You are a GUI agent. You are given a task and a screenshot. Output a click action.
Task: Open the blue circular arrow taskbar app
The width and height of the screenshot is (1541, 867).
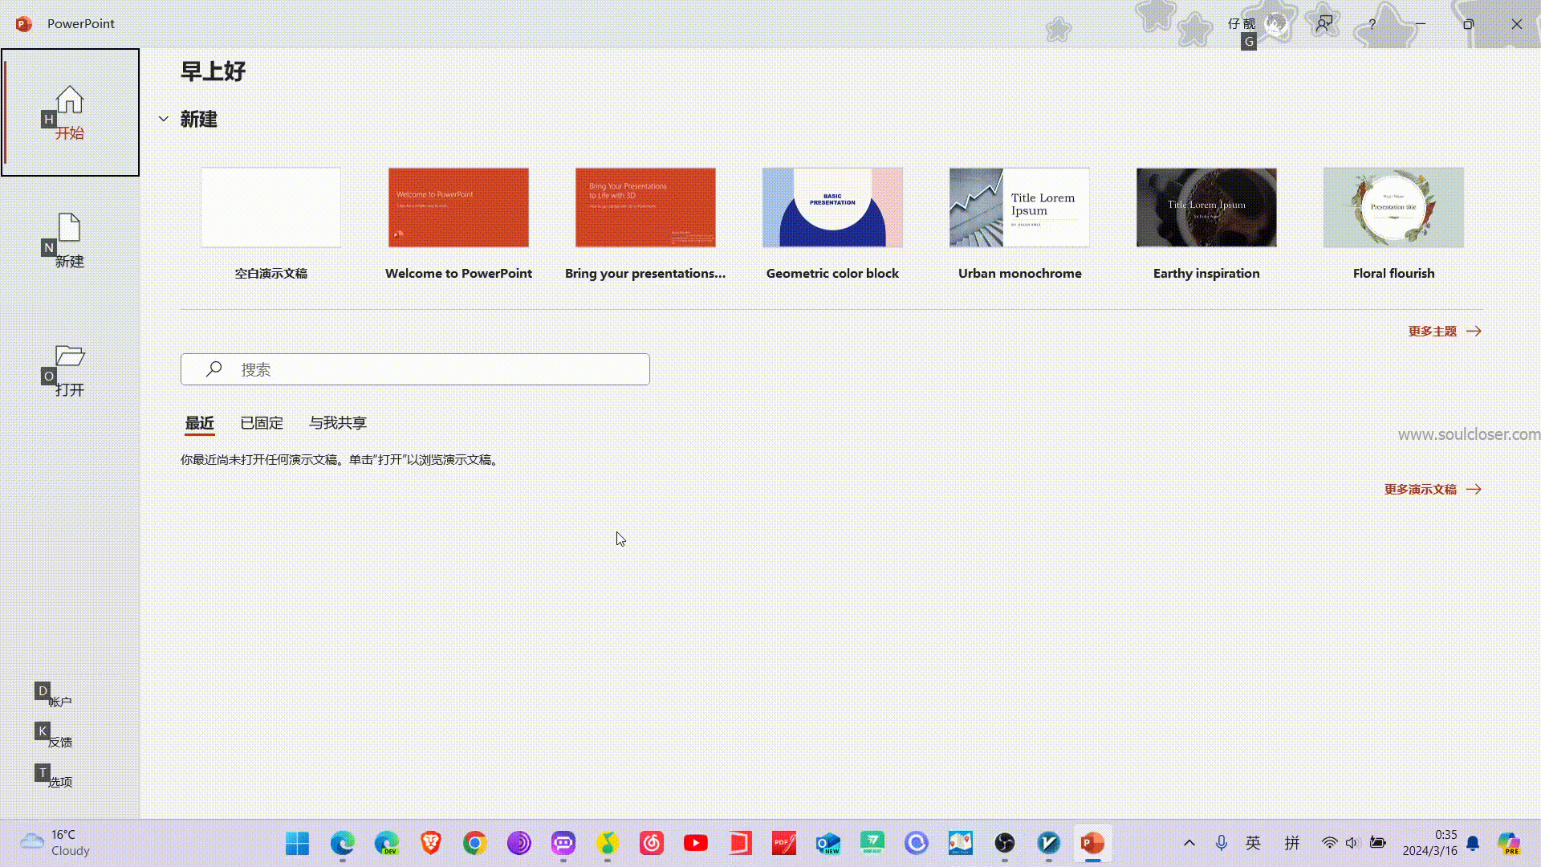tap(917, 843)
